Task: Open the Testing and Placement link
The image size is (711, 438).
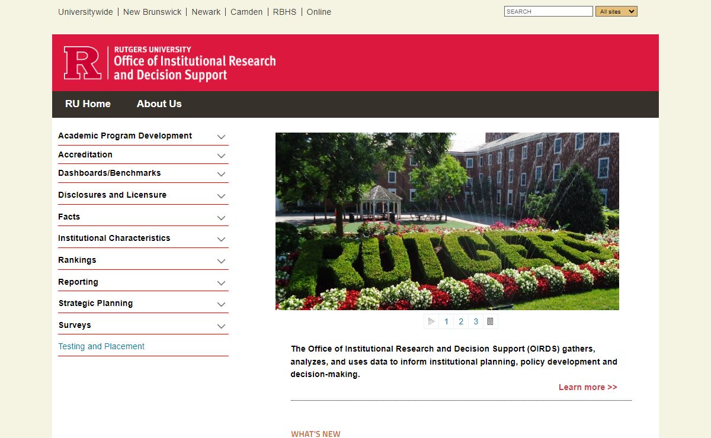Action: click(101, 346)
